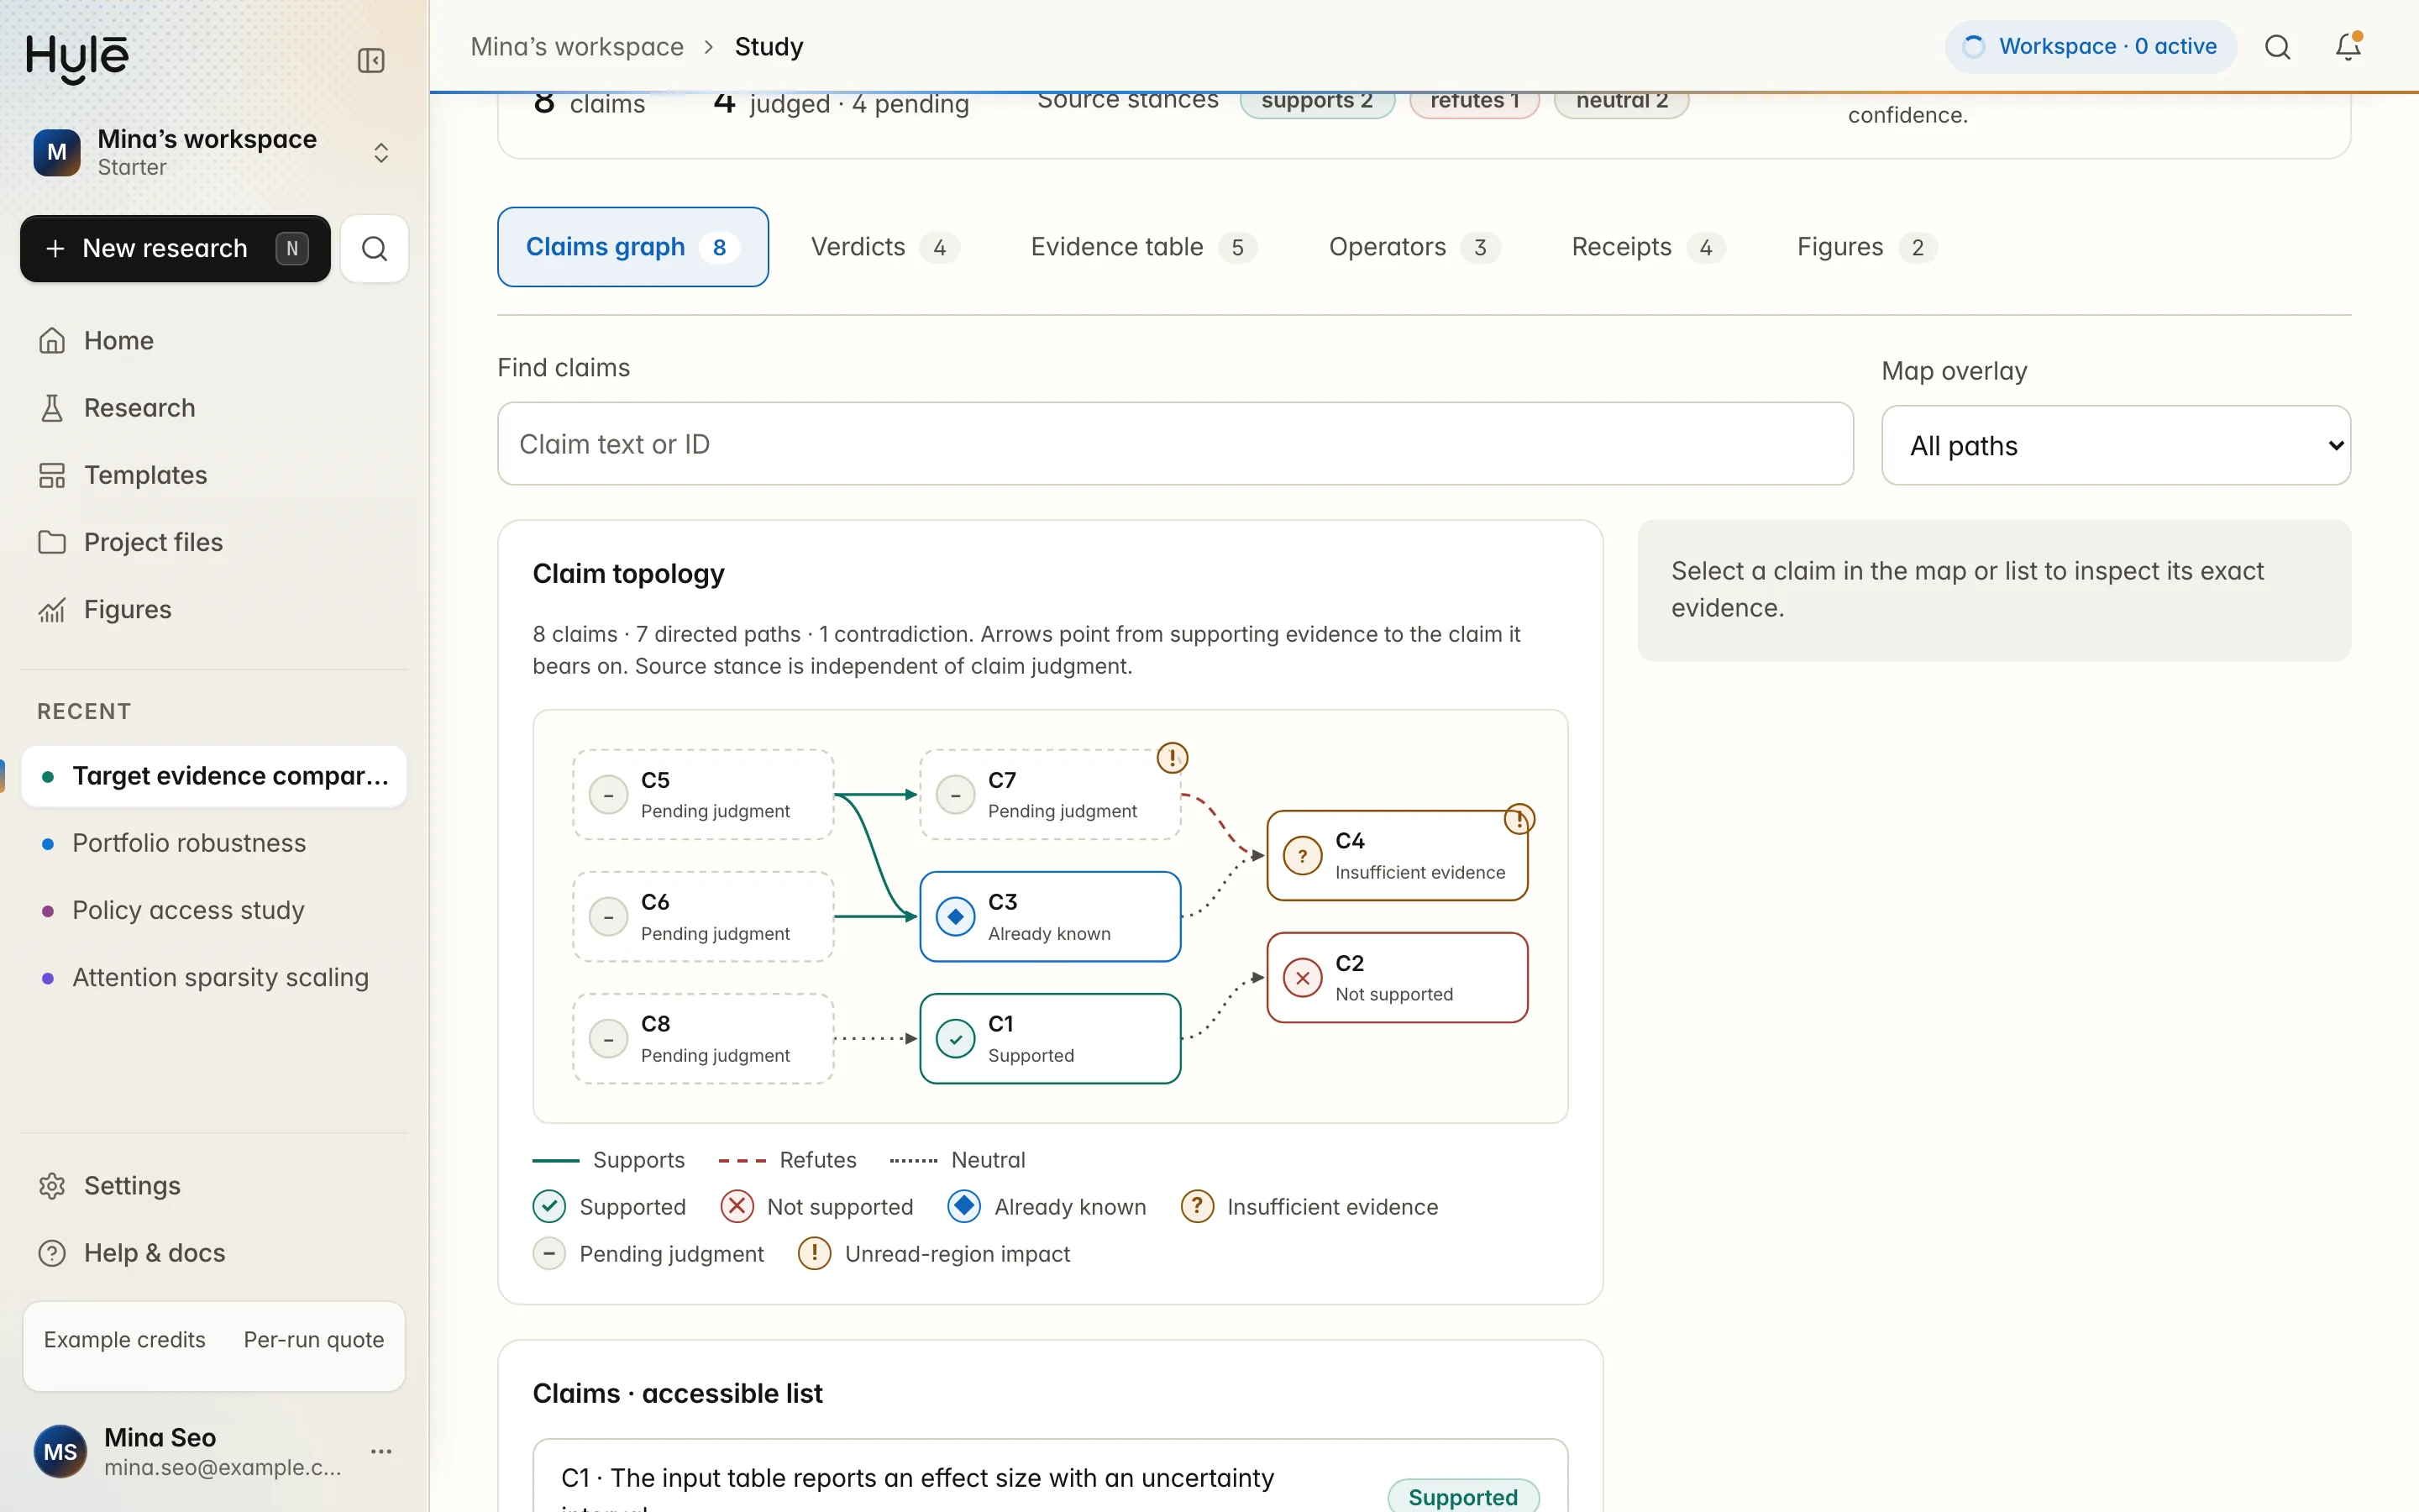Click the Example credits card

[x=214, y=1346]
